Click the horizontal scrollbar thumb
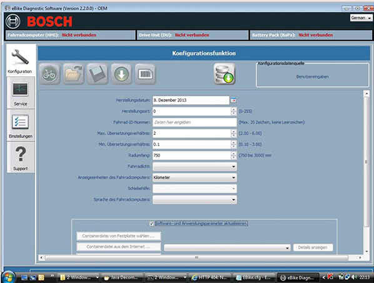The height and width of the screenshot is (283, 374). tap(196, 257)
